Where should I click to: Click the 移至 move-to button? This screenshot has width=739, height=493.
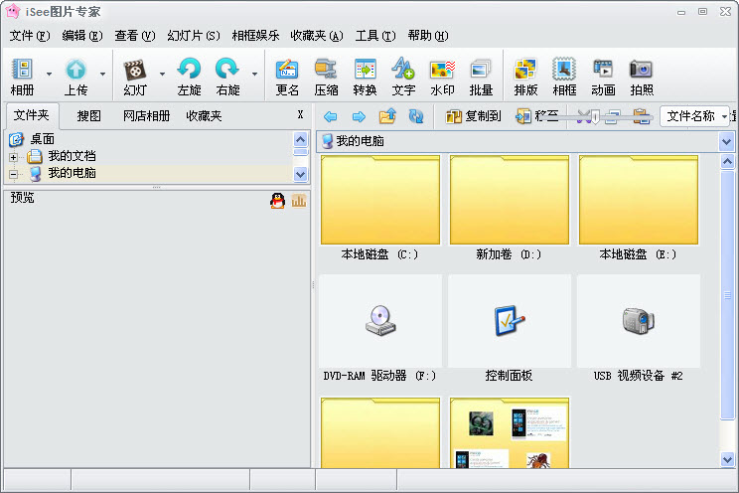(536, 116)
